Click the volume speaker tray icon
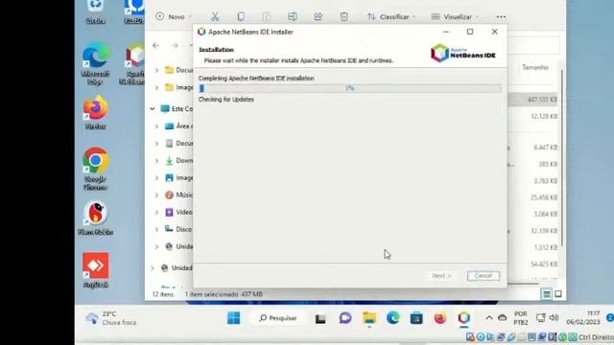Image resolution: width=614 pixels, height=345 pixels. (x=554, y=318)
